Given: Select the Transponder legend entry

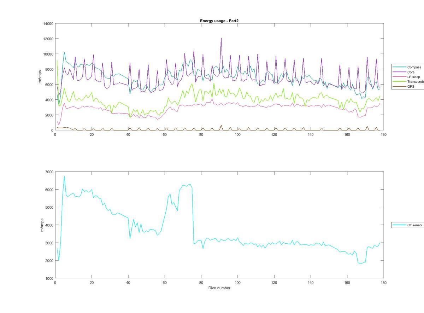Looking at the screenshot, I should [x=408, y=82].
